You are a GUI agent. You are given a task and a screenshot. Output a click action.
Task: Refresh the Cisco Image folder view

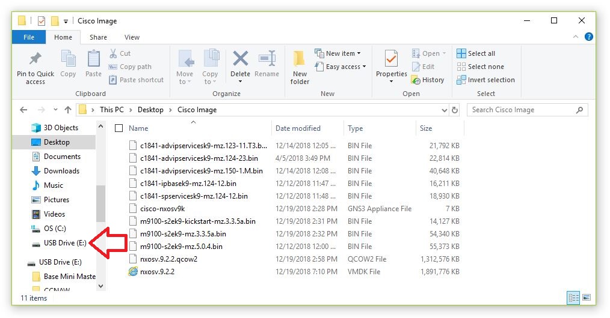455,110
